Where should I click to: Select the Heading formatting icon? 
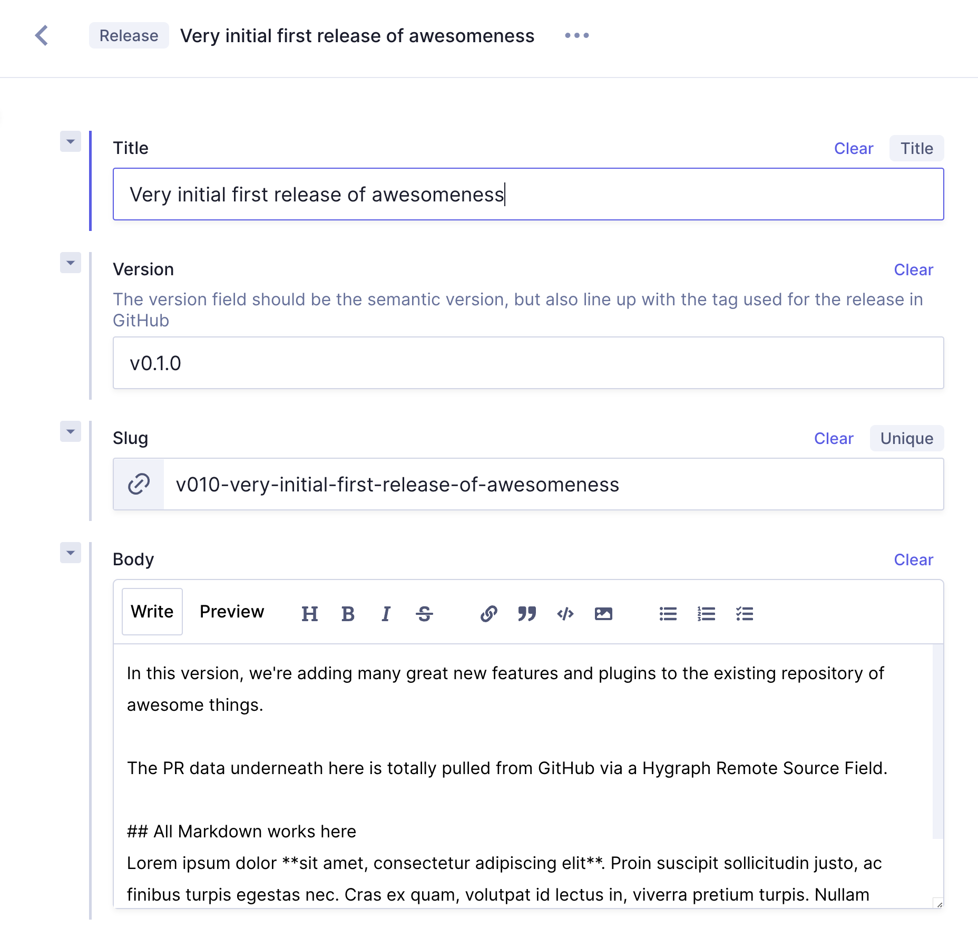coord(310,613)
